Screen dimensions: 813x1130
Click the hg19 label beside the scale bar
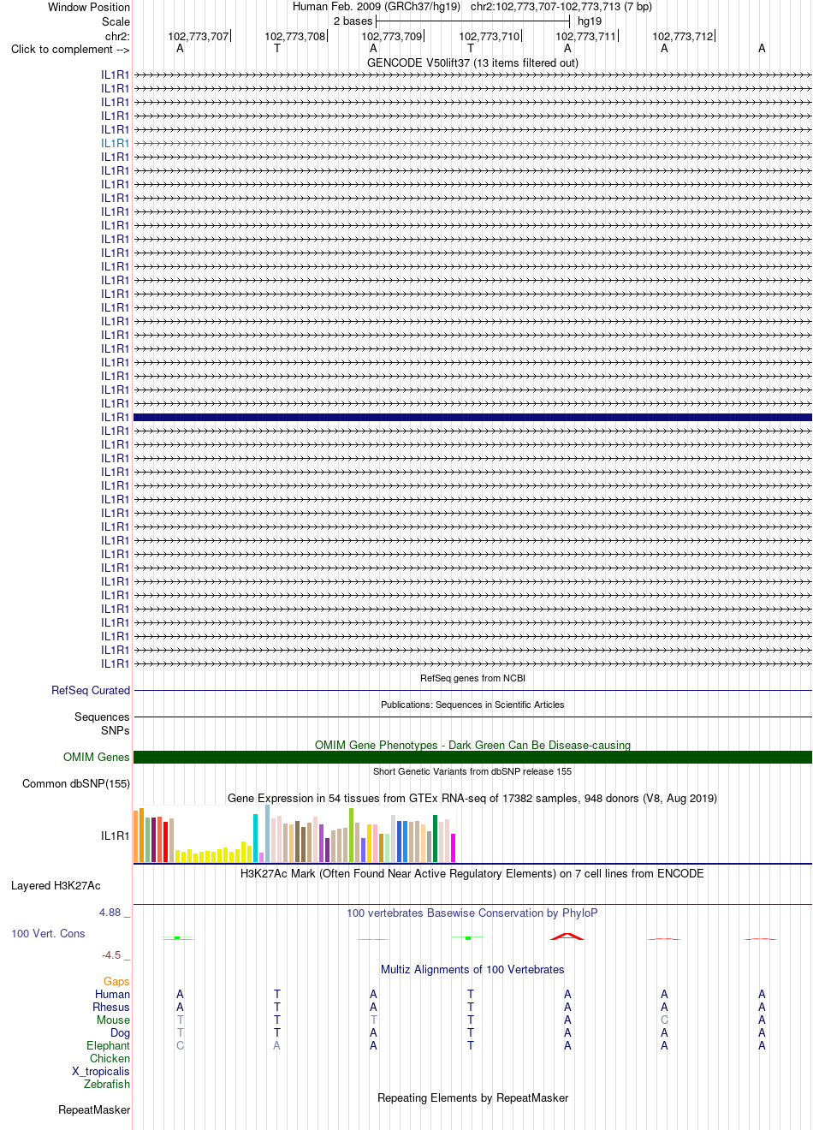coord(590,21)
